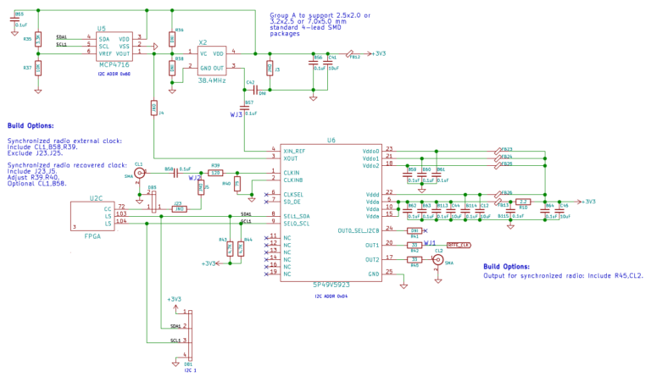Viewport: 651px width, 382px height.
Task: Click the WJ3 label near B57
Action: coord(236,114)
